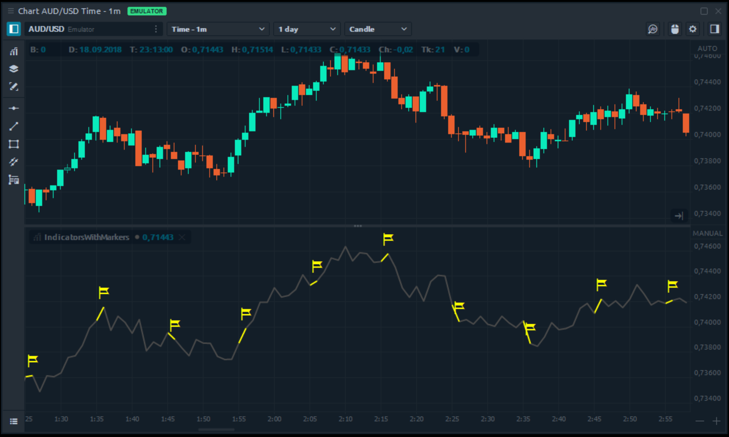Click the MANUAL scale button on indicator pane
This screenshot has height=437, width=729.
[x=707, y=233]
